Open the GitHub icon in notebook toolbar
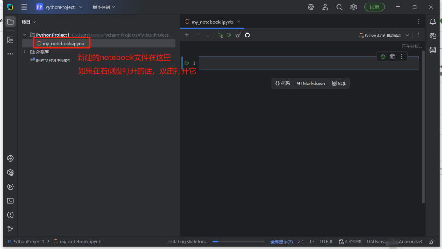 pos(247,35)
